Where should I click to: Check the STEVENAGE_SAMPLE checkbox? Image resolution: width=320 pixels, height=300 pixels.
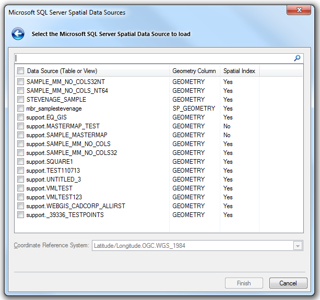pos(20,100)
